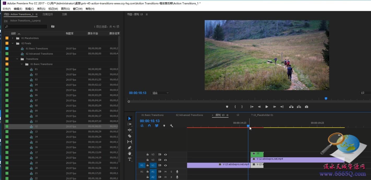Click the folder icon of 01 Placeholders

[18, 38]
